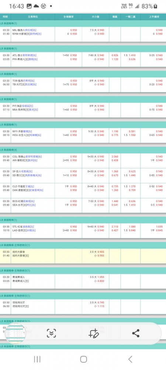Tap the share screenshot icon

(x=136, y=333)
